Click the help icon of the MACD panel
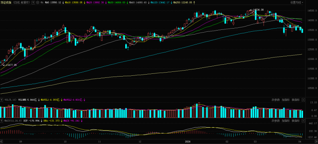Screen dimensions: 318x144 (2, 121)
